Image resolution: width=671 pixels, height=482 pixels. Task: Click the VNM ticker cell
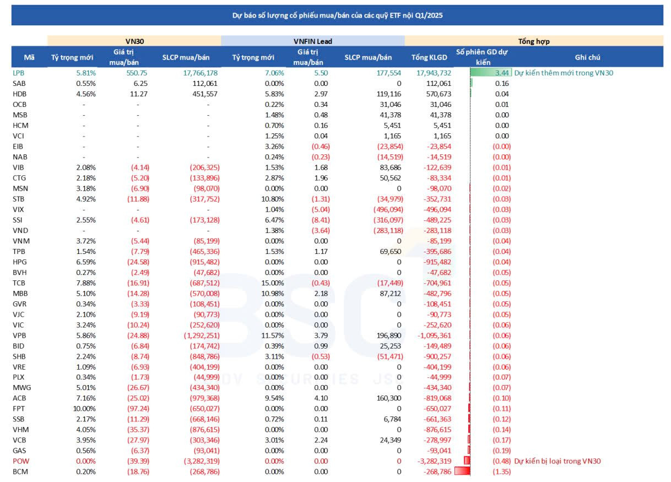coord(19,241)
